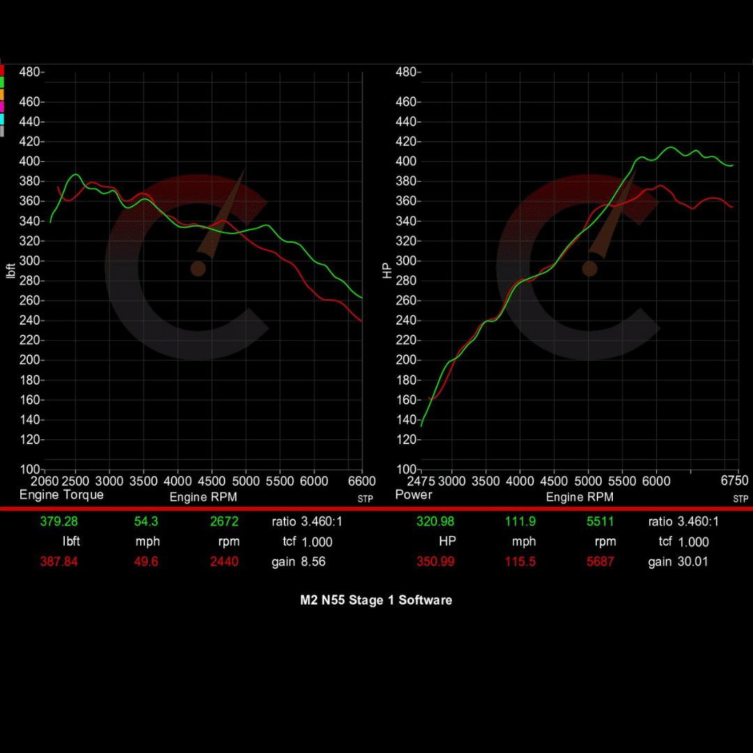
Task: Select the Engine Torque chart title
Action: pos(61,495)
